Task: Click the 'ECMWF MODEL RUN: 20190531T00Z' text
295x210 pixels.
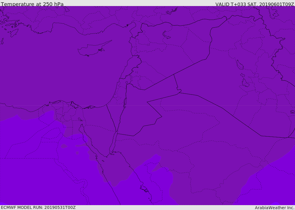Action: tap(38, 207)
